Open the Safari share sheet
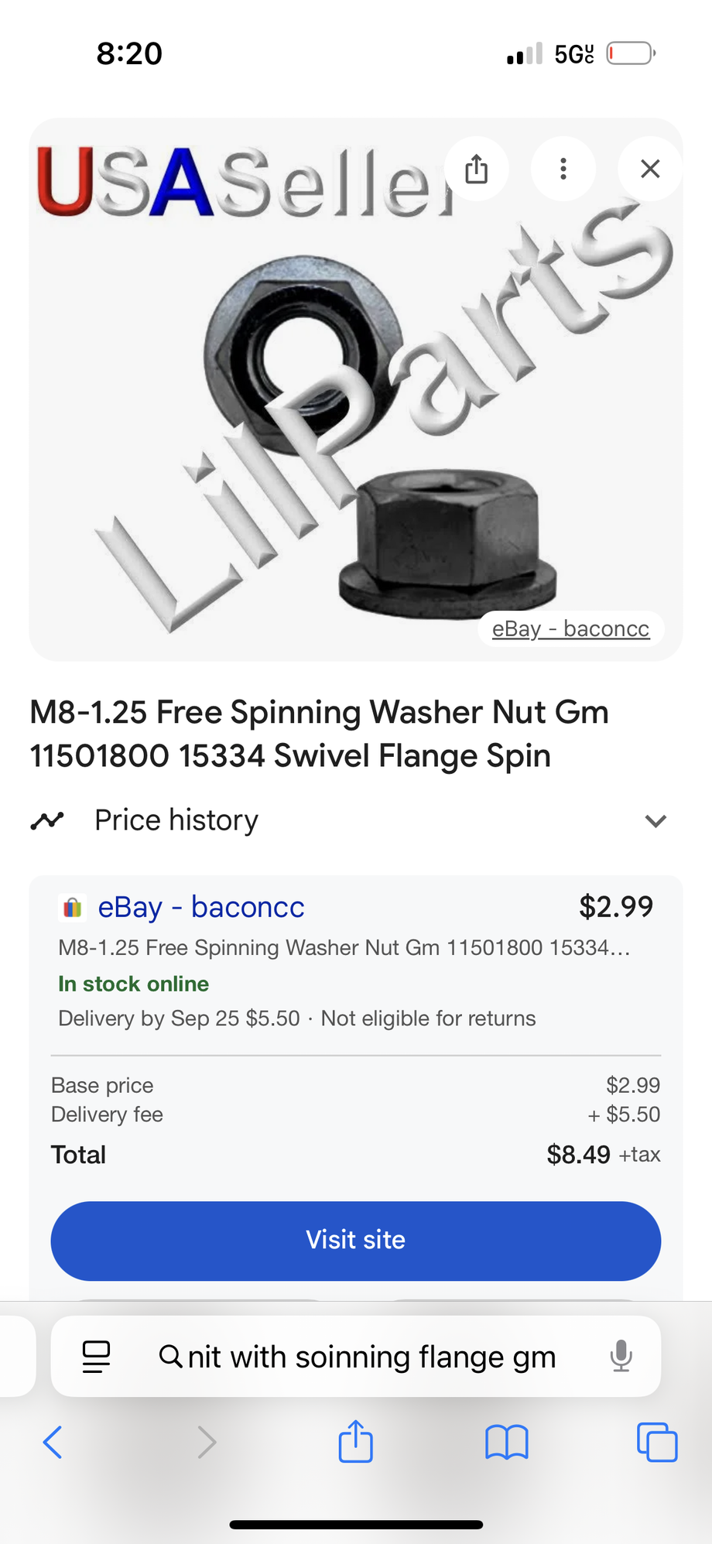 356,1441
